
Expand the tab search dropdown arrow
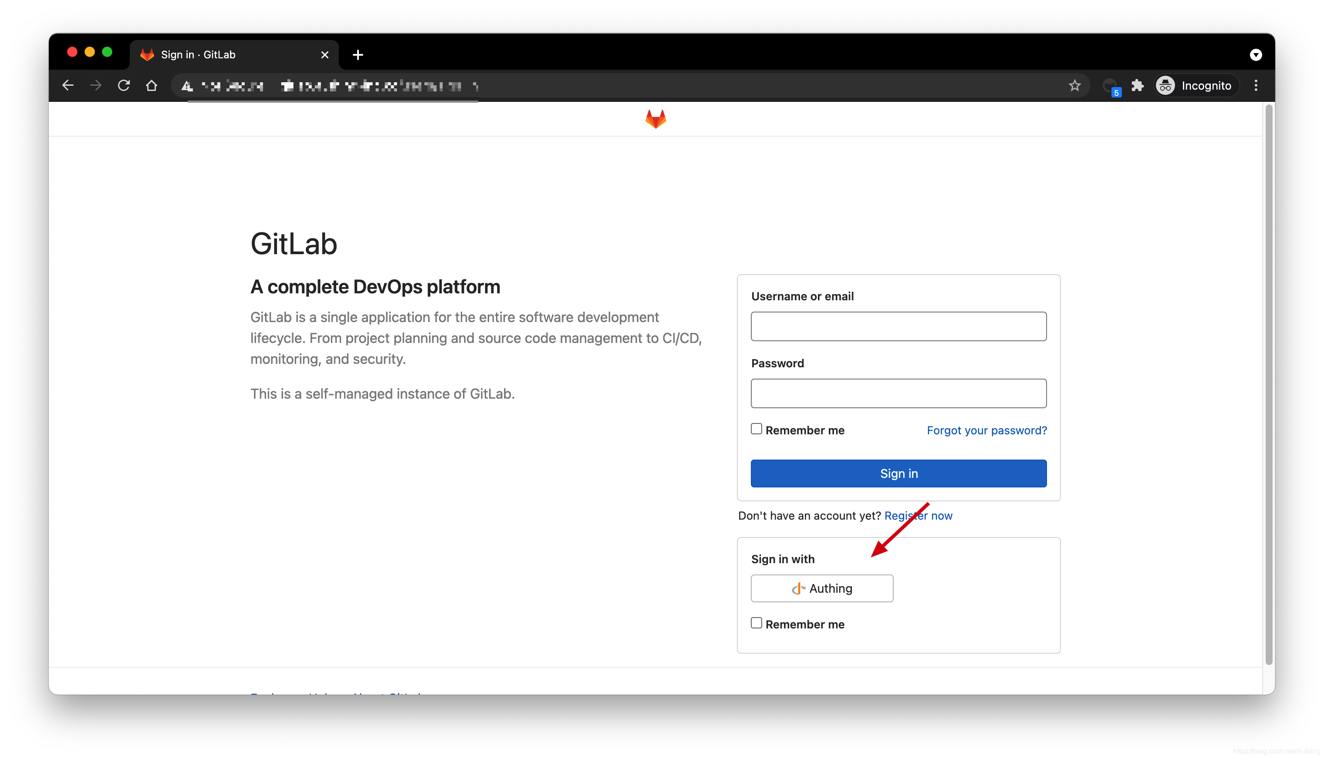coord(1256,55)
